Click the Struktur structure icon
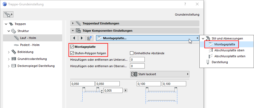The height and width of the screenshot is (108, 254). click(x=13, y=31)
